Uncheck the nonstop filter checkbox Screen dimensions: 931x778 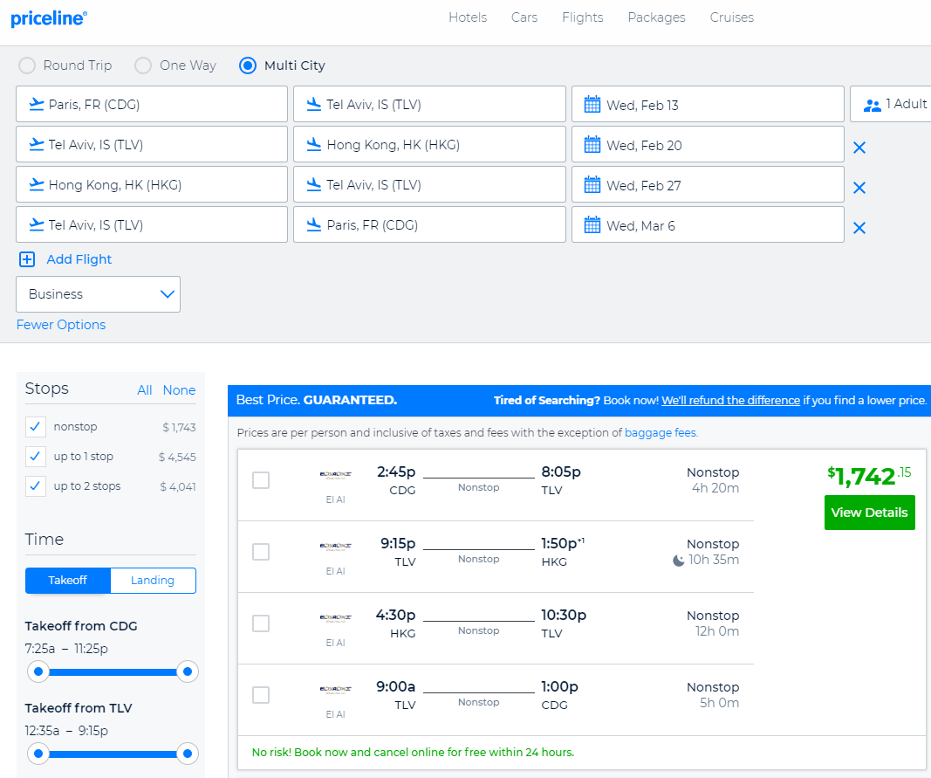(x=36, y=427)
